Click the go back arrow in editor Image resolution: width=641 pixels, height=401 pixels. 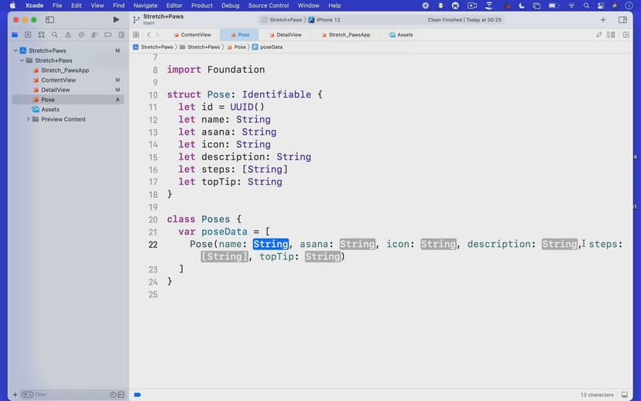click(x=149, y=35)
